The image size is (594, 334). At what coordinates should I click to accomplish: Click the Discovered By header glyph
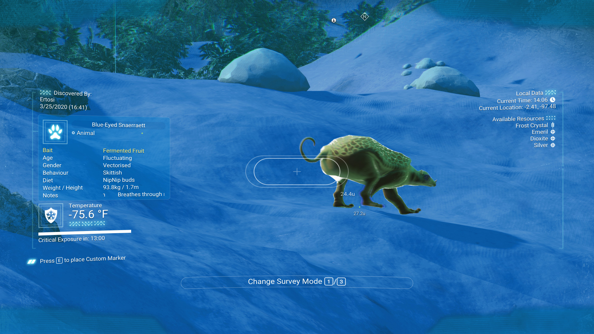(45, 92)
